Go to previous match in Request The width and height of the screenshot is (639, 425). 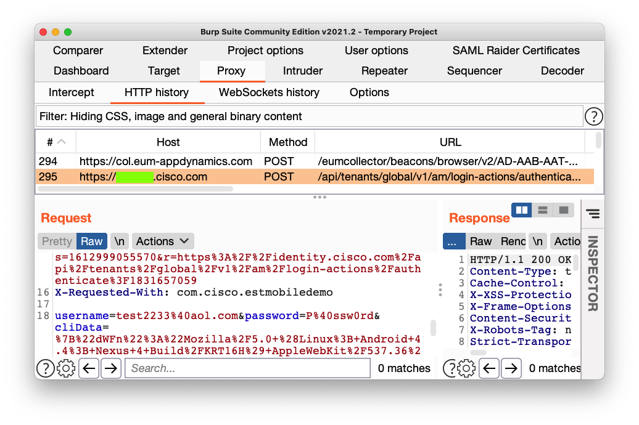[x=89, y=368]
